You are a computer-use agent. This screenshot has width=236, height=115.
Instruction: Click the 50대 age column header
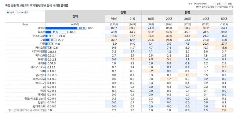click(x=224, y=19)
